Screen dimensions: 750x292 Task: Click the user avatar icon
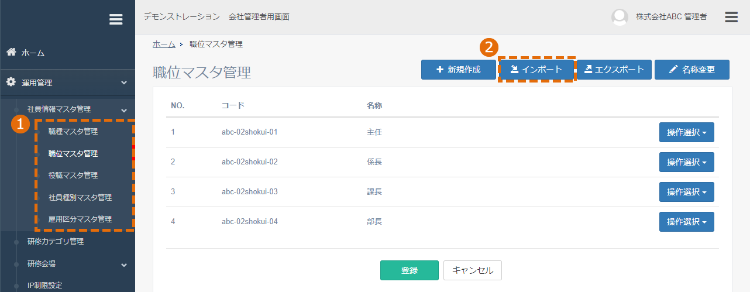pos(620,17)
